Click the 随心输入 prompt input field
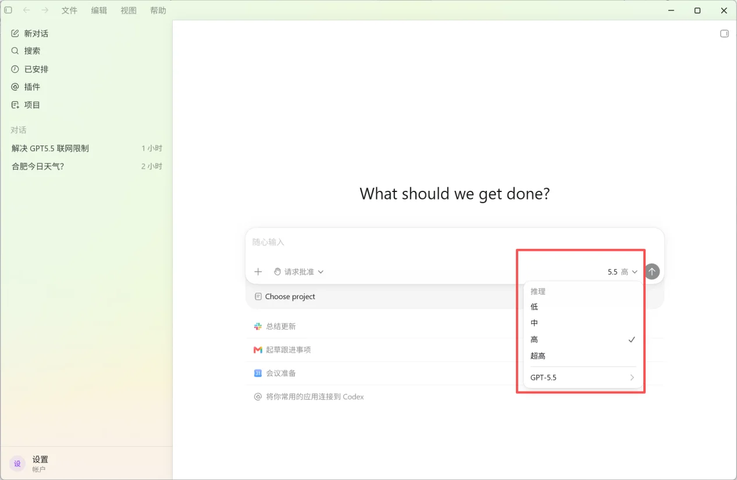Screen dimensions: 737x480 (x=454, y=242)
